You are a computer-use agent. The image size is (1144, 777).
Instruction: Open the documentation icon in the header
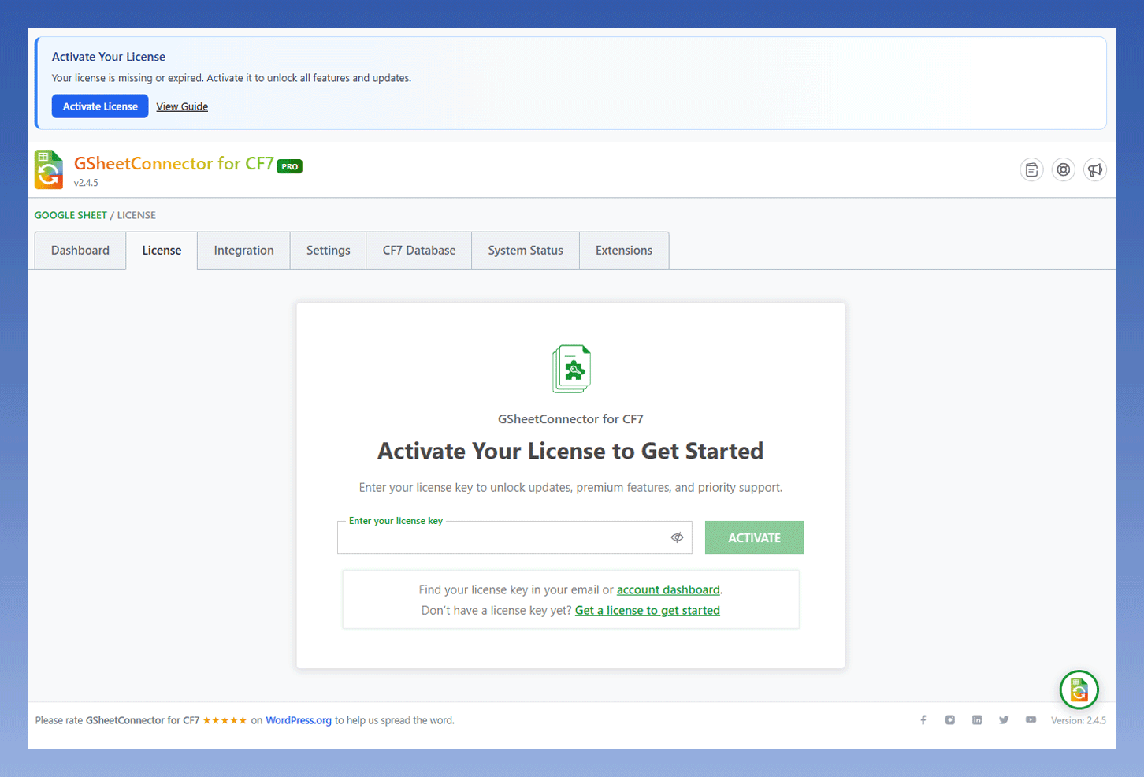pyautogui.click(x=1031, y=169)
